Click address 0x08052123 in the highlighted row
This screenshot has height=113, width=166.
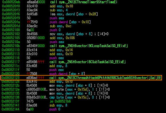click(x=11, y=78)
